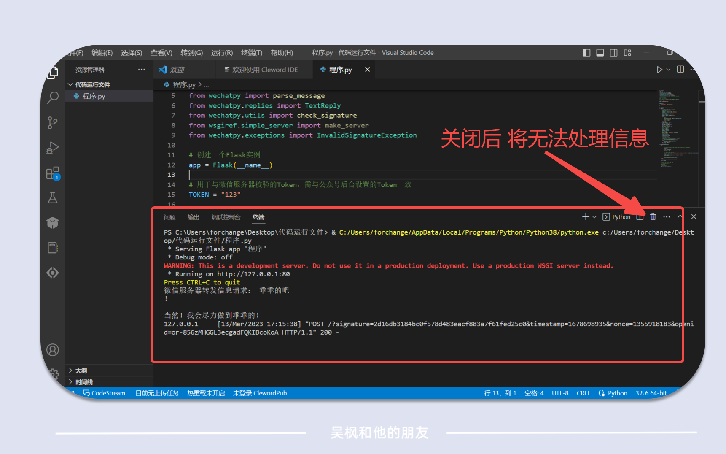Close the 程序.py editor tab

click(368, 69)
